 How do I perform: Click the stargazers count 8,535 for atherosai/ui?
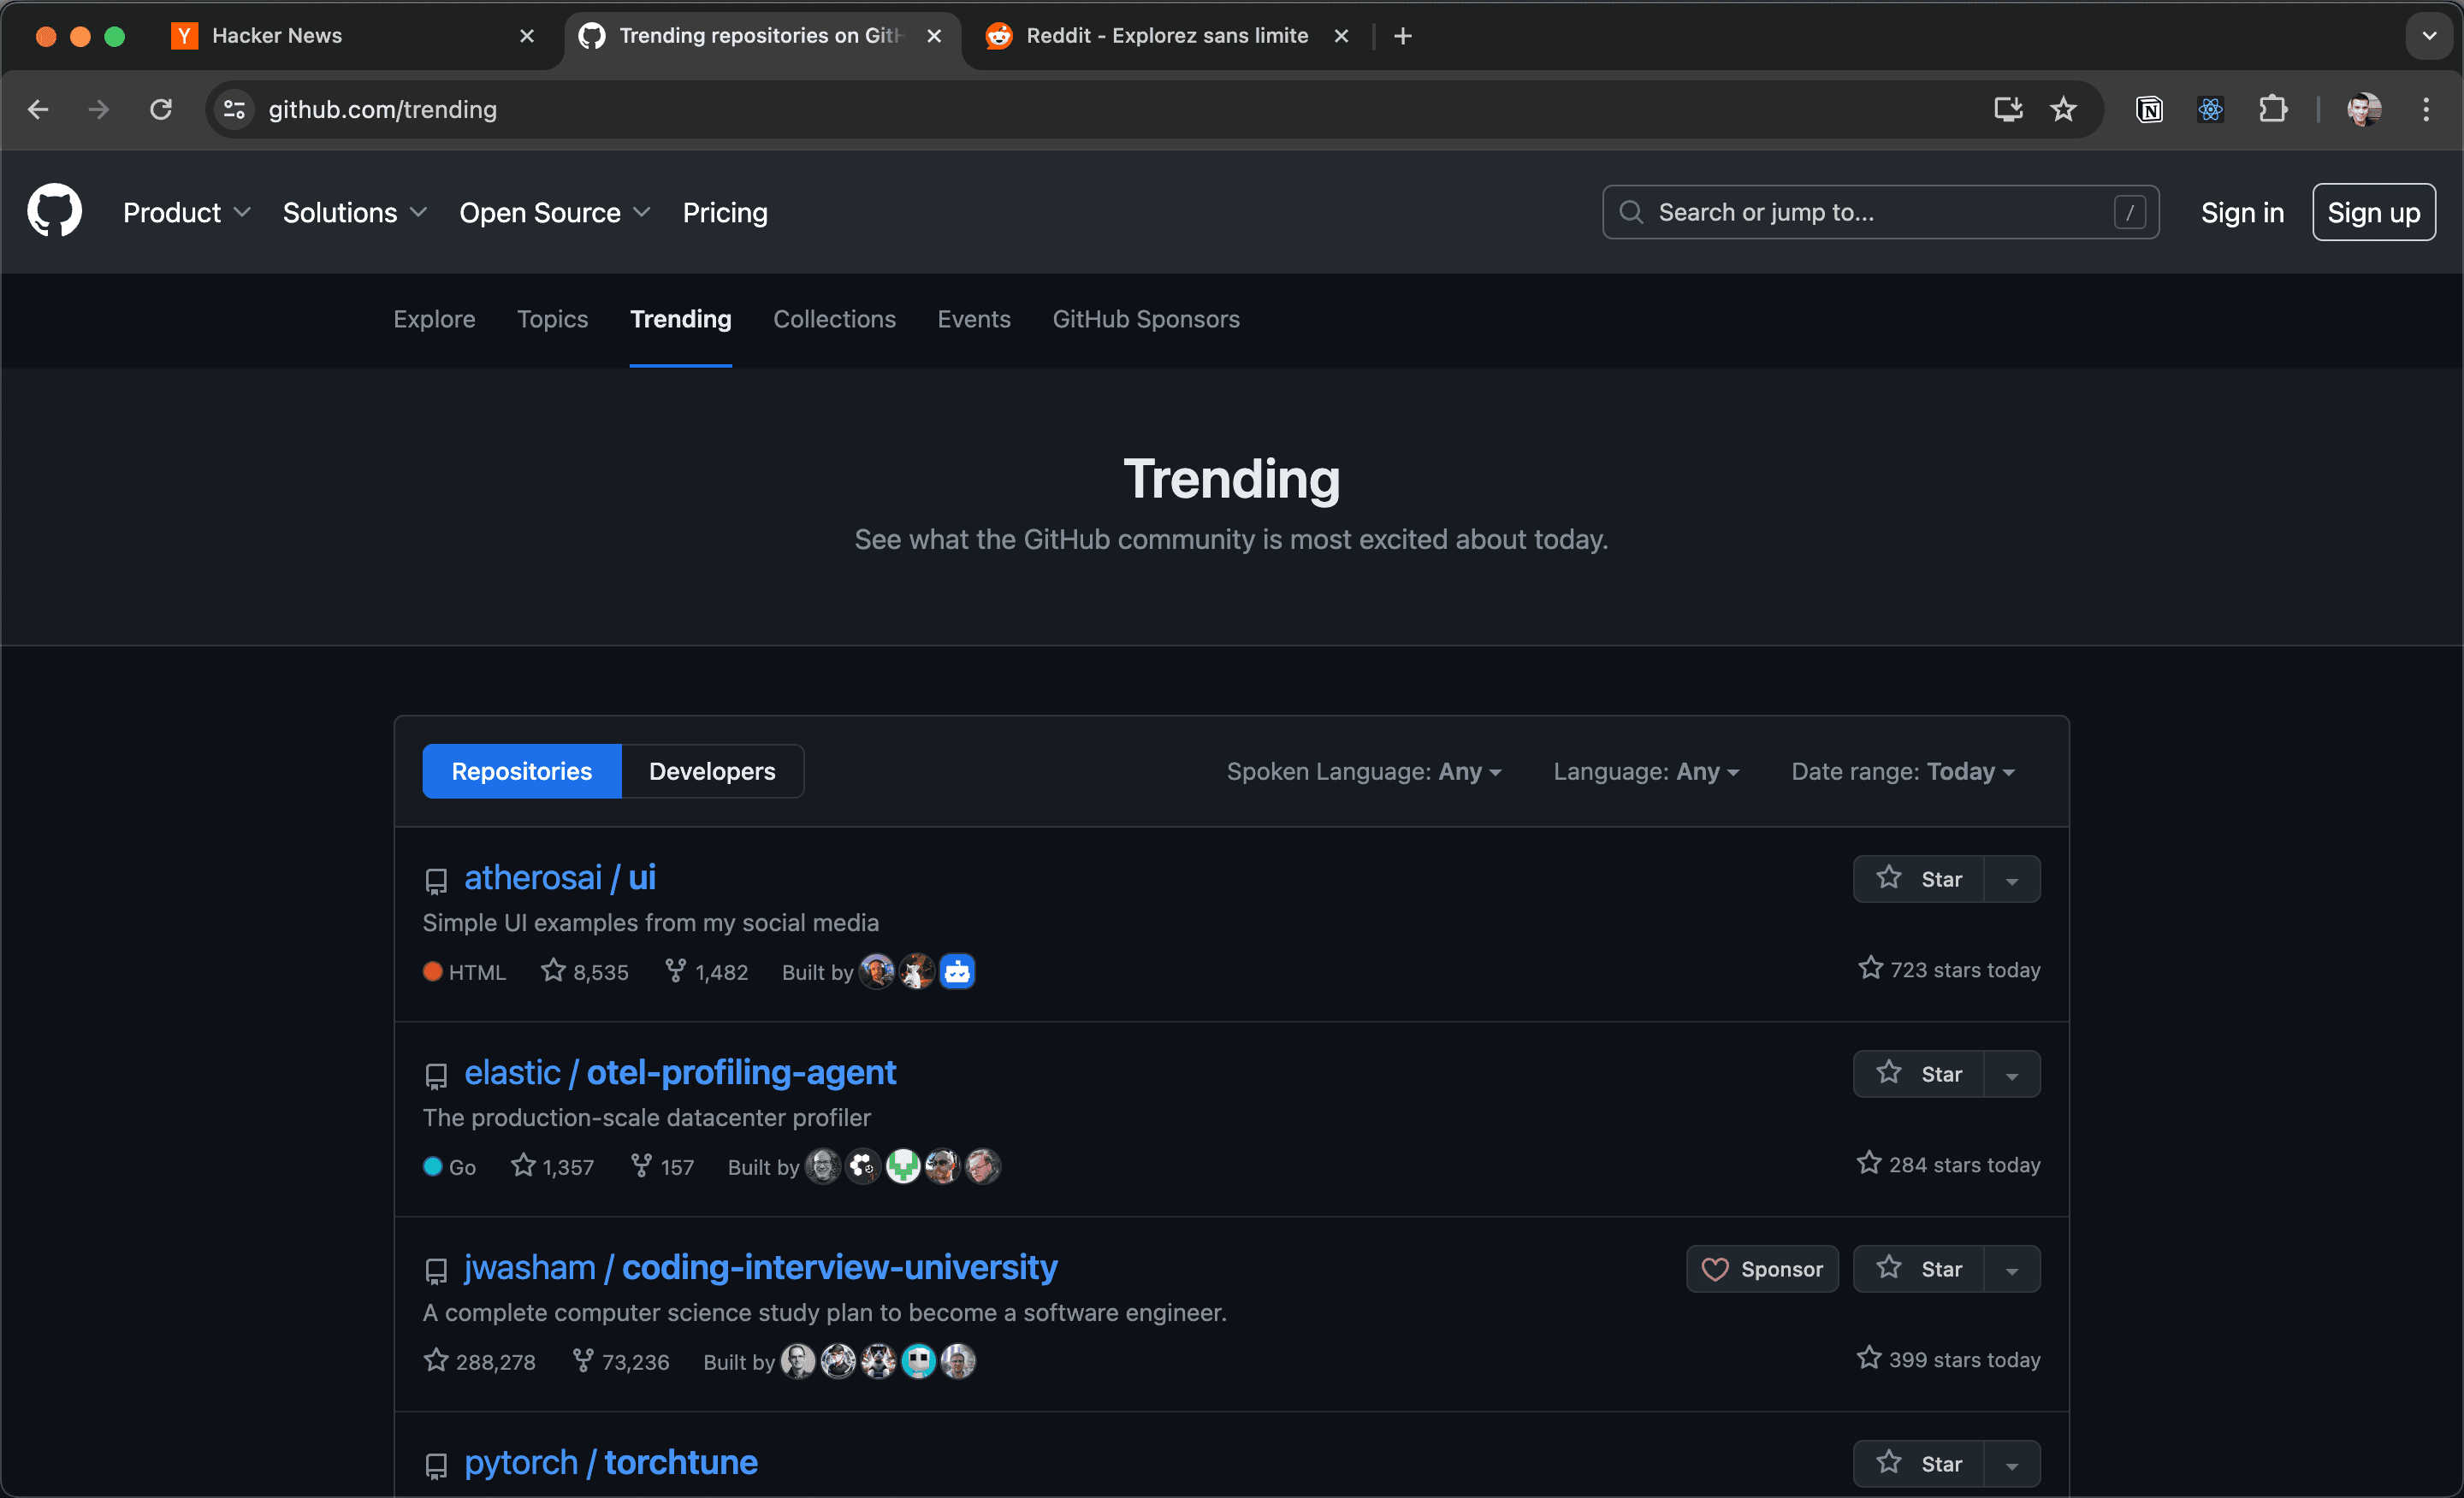585,971
